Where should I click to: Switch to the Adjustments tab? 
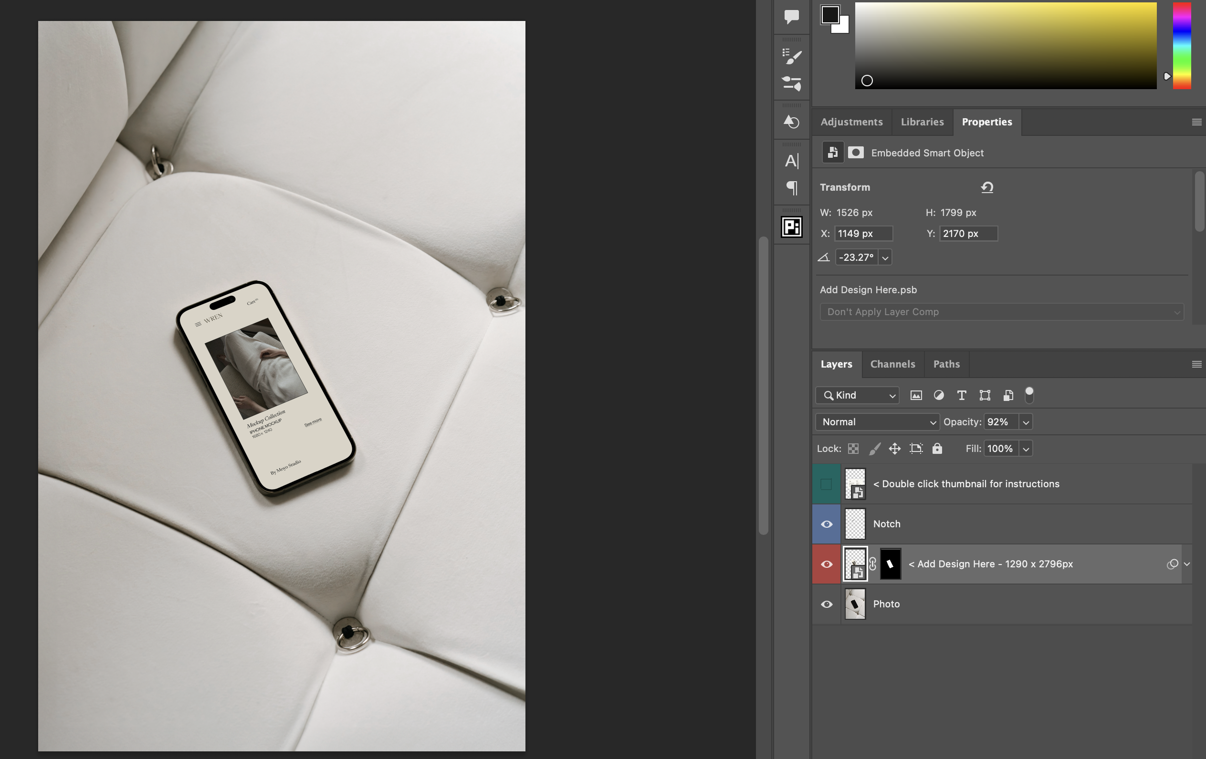pos(851,122)
